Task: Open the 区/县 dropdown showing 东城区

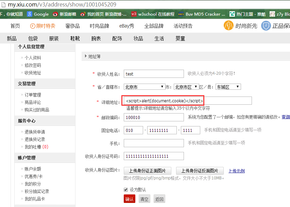Action: [x=228, y=87]
